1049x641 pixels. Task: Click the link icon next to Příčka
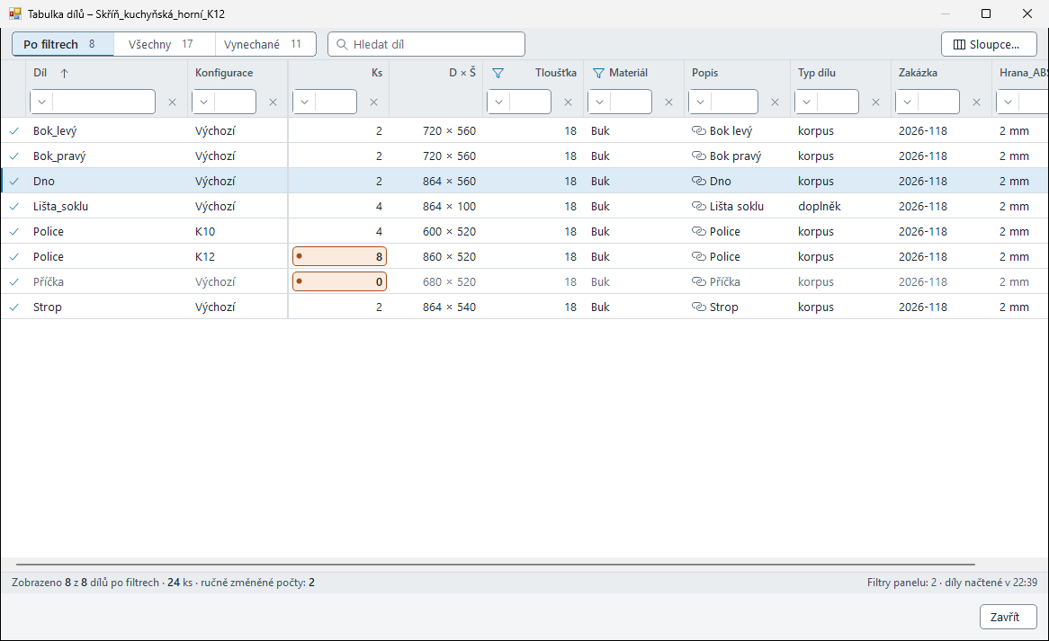(x=699, y=282)
